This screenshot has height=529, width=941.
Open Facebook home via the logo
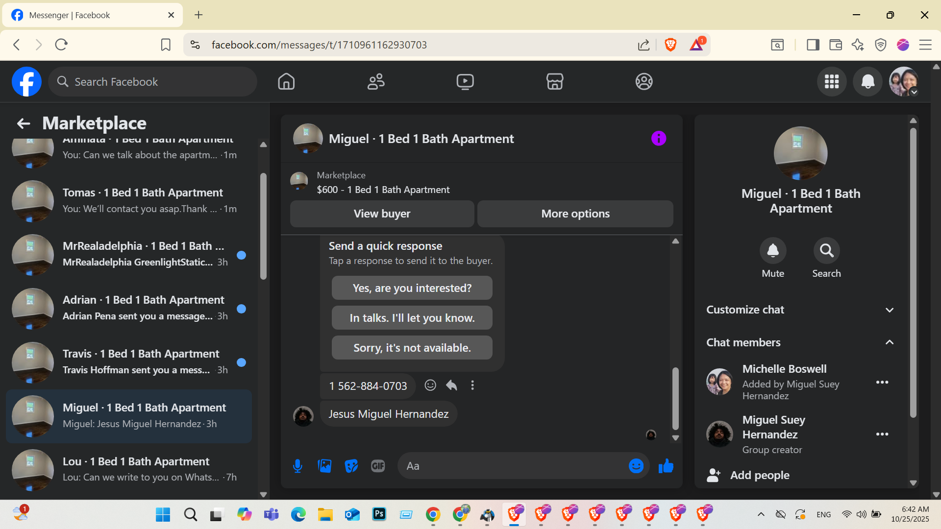pos(26,81)
